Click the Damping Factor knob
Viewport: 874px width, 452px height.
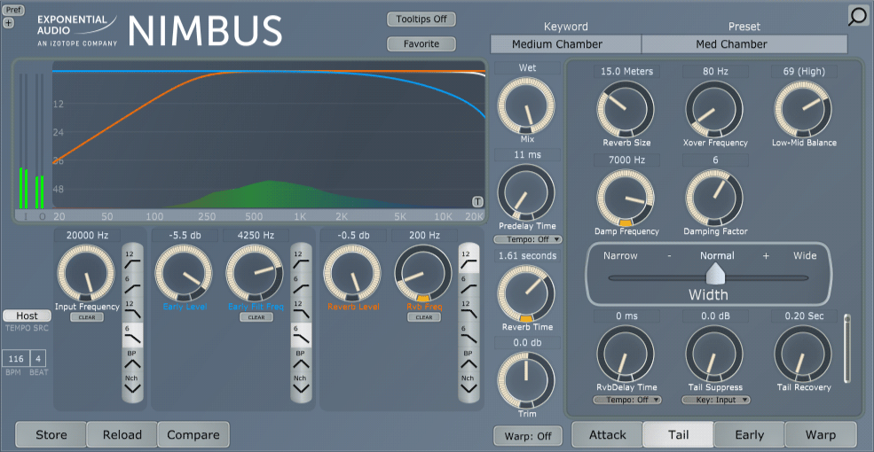(714, 199)
